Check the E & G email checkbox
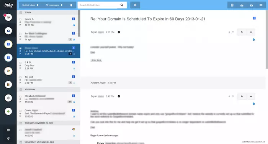268x144 pixels. coord(20,63)
